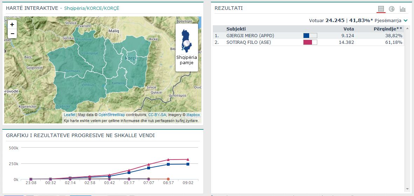Zoom out on the interactive map

[12, 34]
